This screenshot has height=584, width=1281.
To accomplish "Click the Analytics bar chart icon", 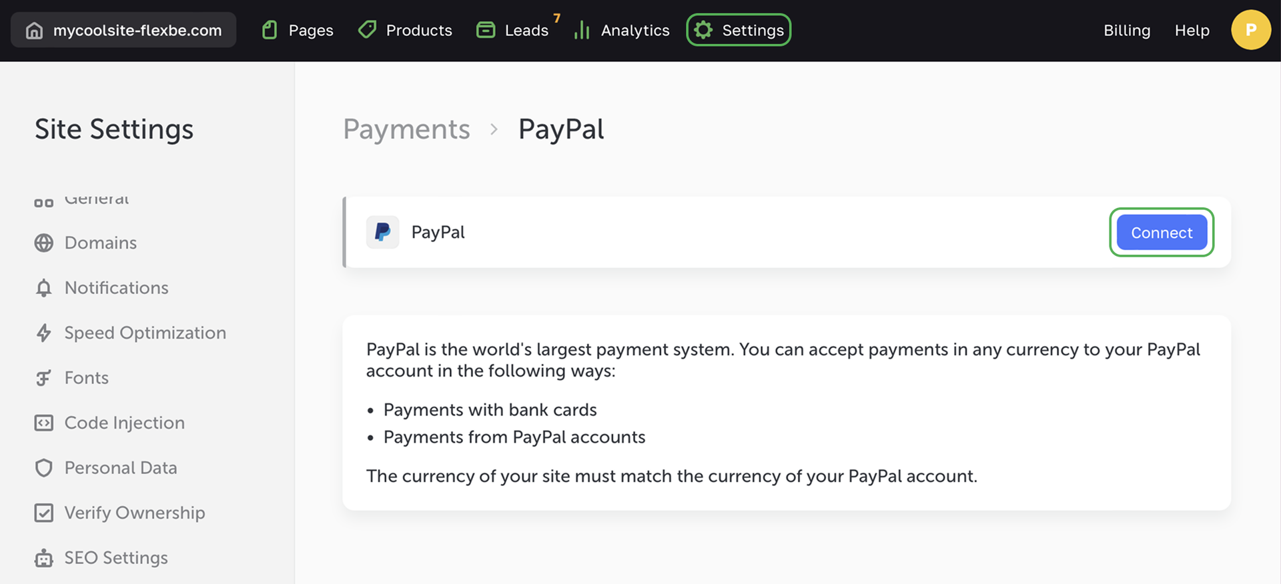I will point(582,30).
